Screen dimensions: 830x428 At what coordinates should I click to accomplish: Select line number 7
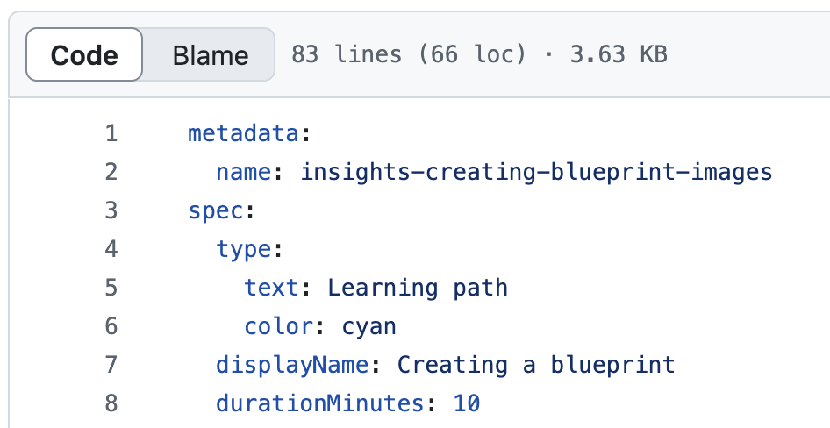click(x=111, y=366)
